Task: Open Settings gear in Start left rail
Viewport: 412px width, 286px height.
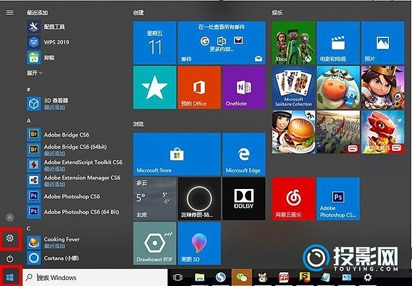Action: coord(10,238)
